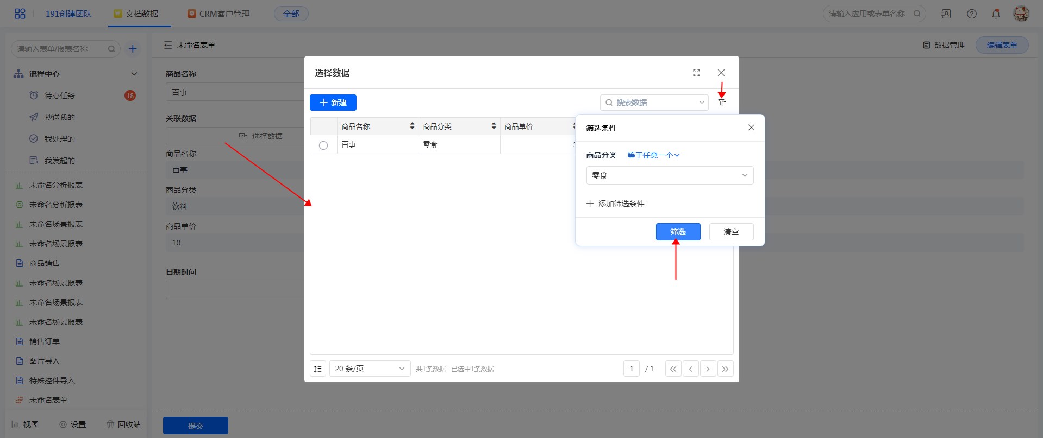This screenshot has width=1043, height=438.
Task: Click 添加筛选条件 to add a condition
Action: tap(615, 204)
